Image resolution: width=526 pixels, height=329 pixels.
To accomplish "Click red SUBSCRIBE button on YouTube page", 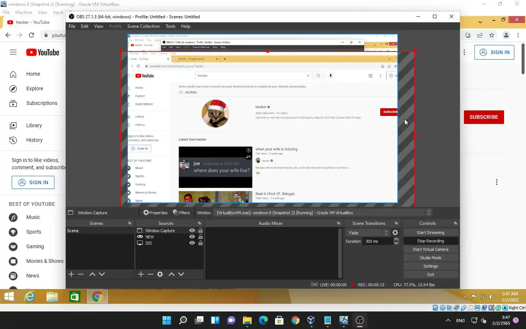I will click(x=484, y=117).
